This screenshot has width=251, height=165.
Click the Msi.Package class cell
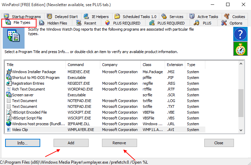(153, 72)
